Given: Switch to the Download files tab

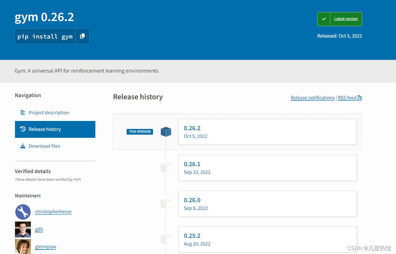Looking at the screenshot, I should click(x=55, y=146).
